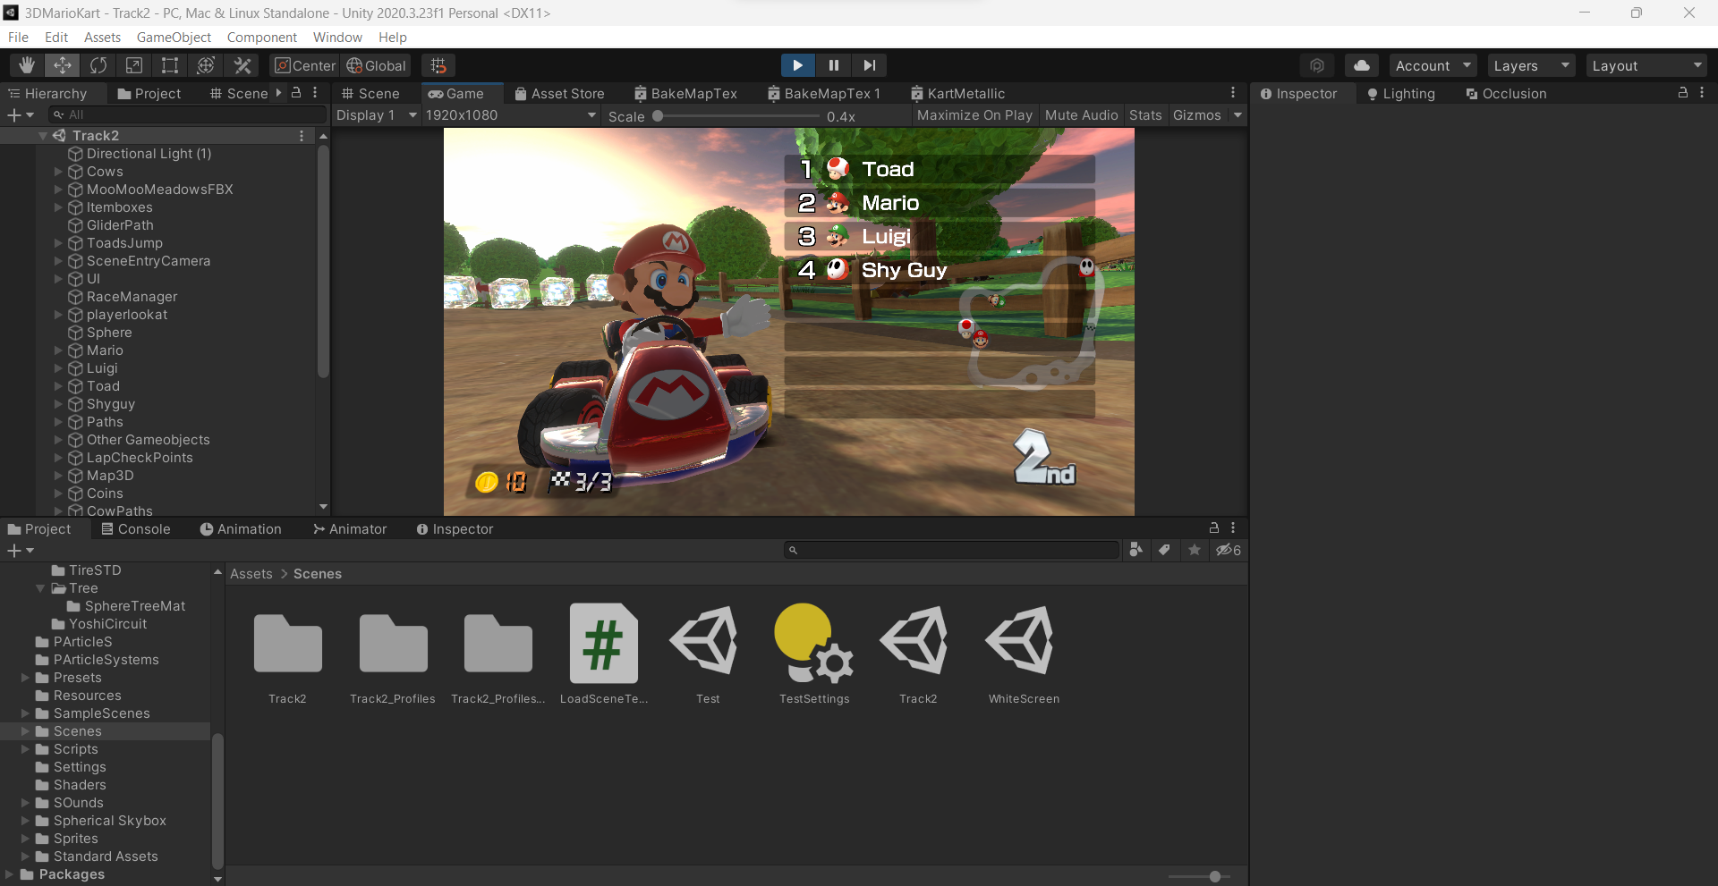Open 1920x1080 resolution dropdown

tap(511, 115)
